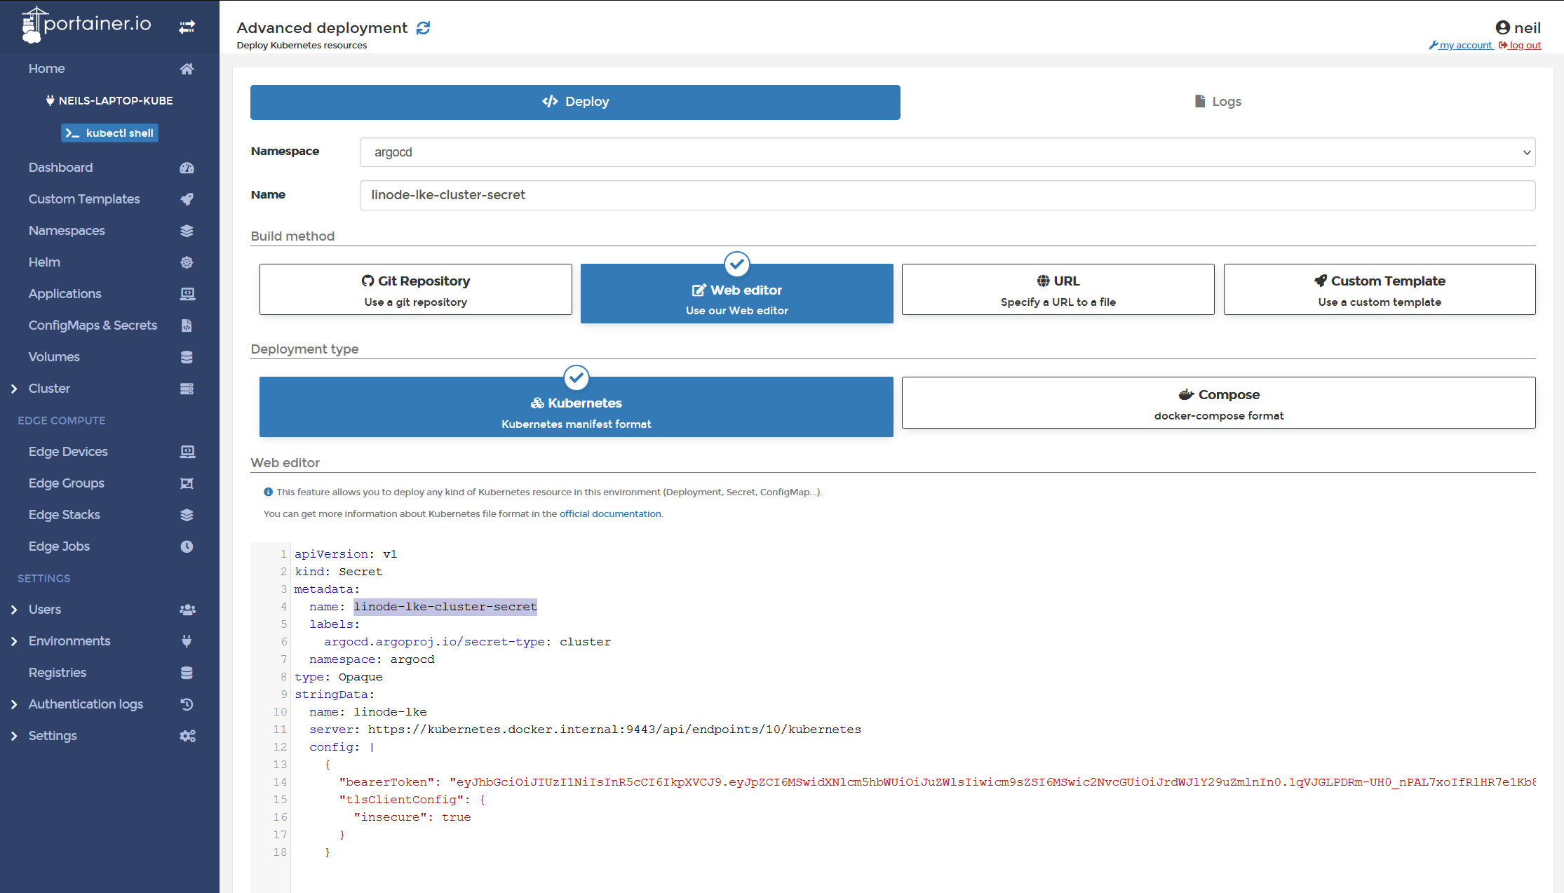This screenshot has width=1564, height=893.
Task: Open Dashboard in the sidebar
Action: [60, 168]
